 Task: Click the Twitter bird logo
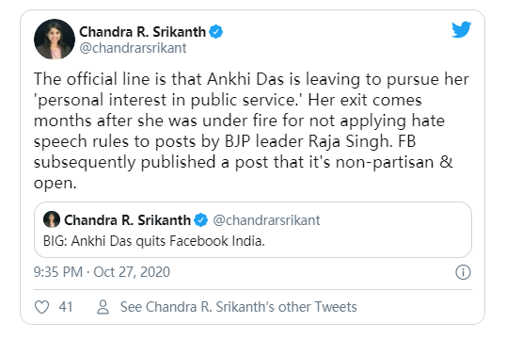[x=462, y=30]
